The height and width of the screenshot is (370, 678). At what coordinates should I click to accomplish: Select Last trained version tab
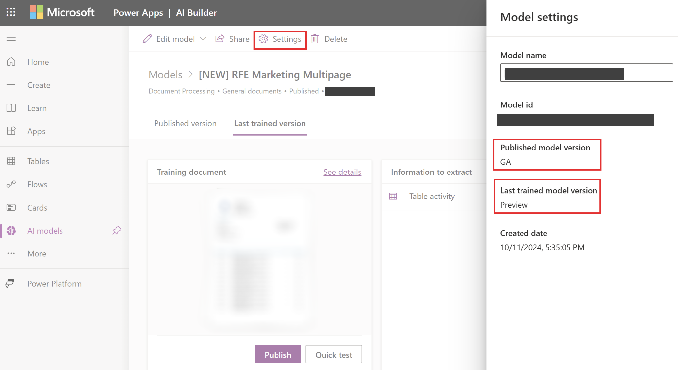(269, 123)
